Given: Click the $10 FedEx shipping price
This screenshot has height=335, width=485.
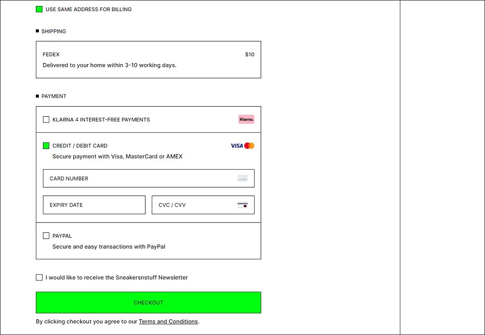Looking at the screenshot, I should pyautogui.click(x=250, y=55).
